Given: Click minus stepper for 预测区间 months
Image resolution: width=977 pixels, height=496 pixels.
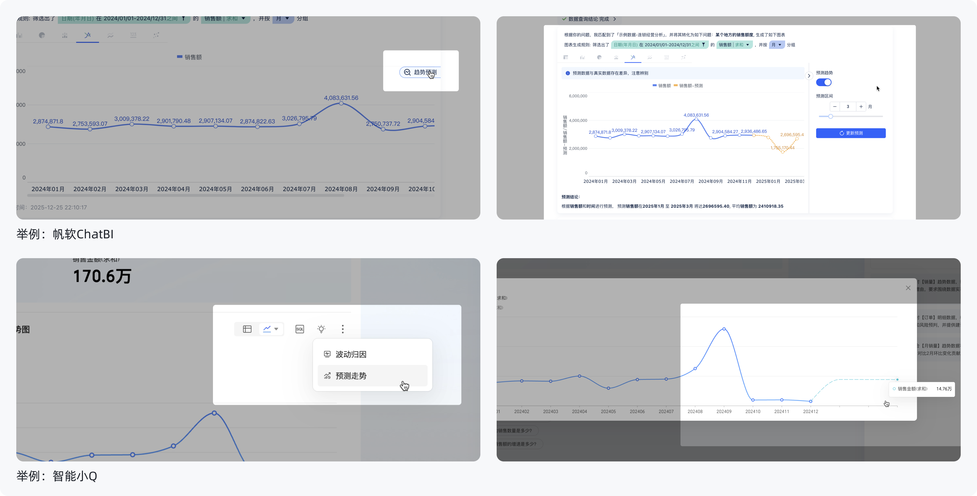Looking at the screenshot, I should tap(835, 106).
